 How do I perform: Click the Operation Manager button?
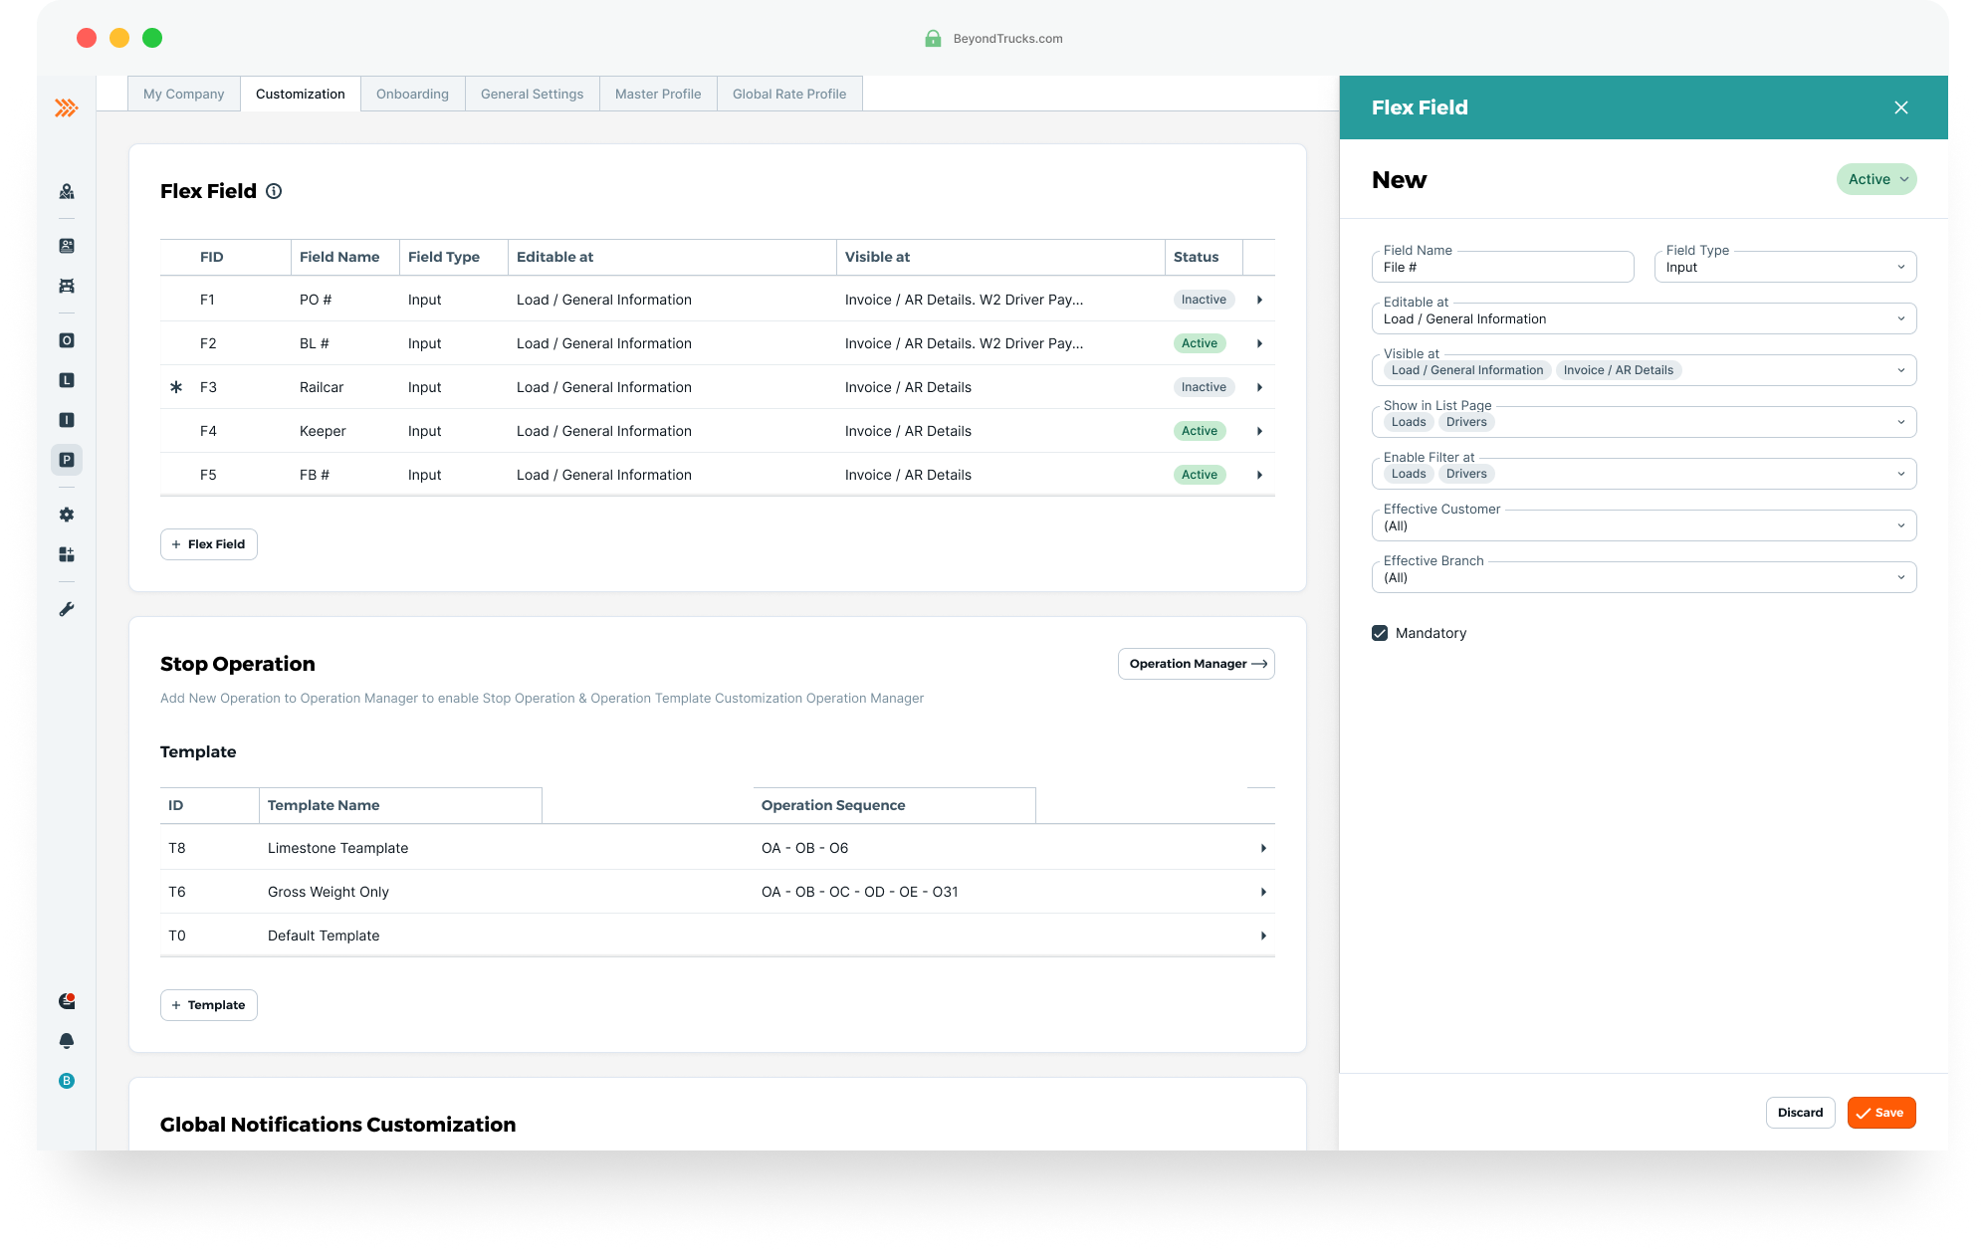click(1196, 664)
